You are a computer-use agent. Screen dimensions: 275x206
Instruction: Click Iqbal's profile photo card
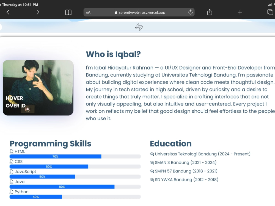38,88
